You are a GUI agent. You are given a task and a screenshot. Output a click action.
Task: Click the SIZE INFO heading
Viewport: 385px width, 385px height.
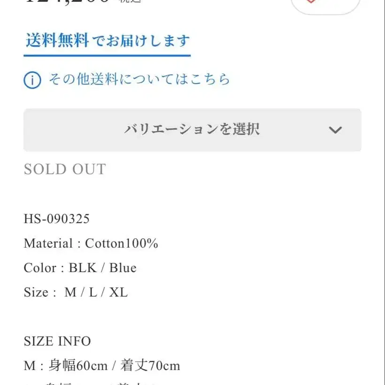[x=57, y=341]
